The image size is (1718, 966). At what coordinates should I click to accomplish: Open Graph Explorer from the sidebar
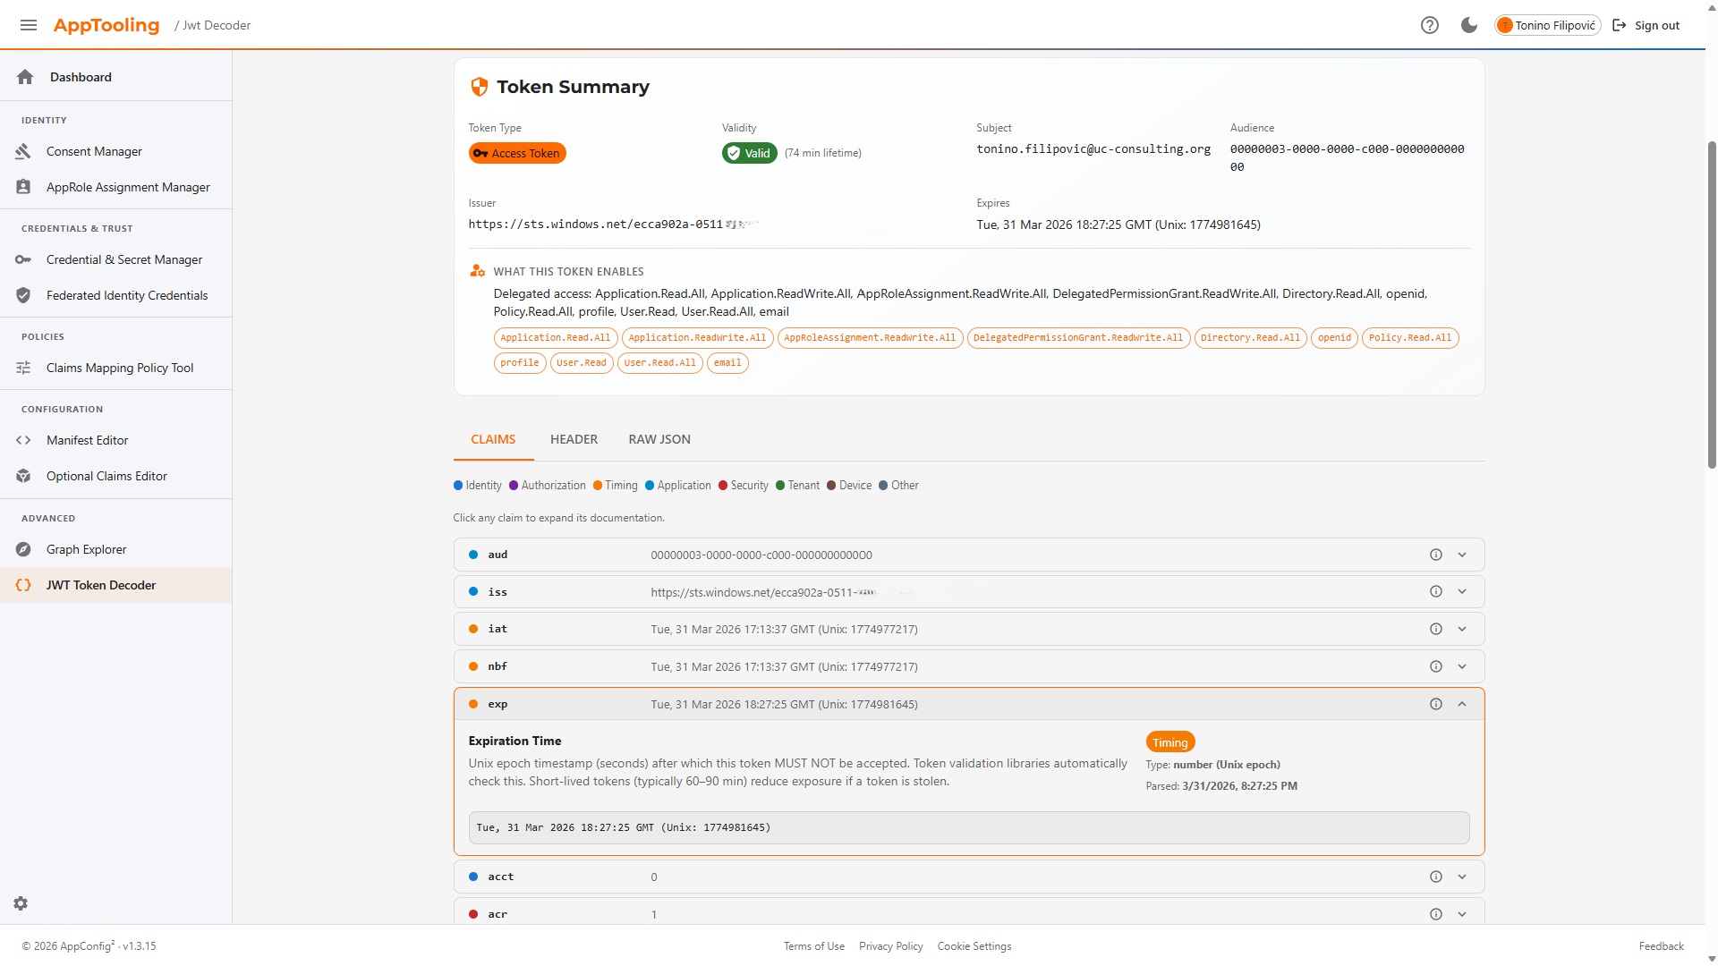pyautogui.click(x=86, y=549)
